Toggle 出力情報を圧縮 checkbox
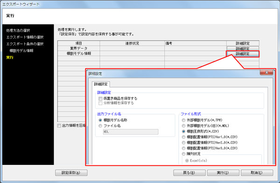280x183 pixels. click(59, 126)
